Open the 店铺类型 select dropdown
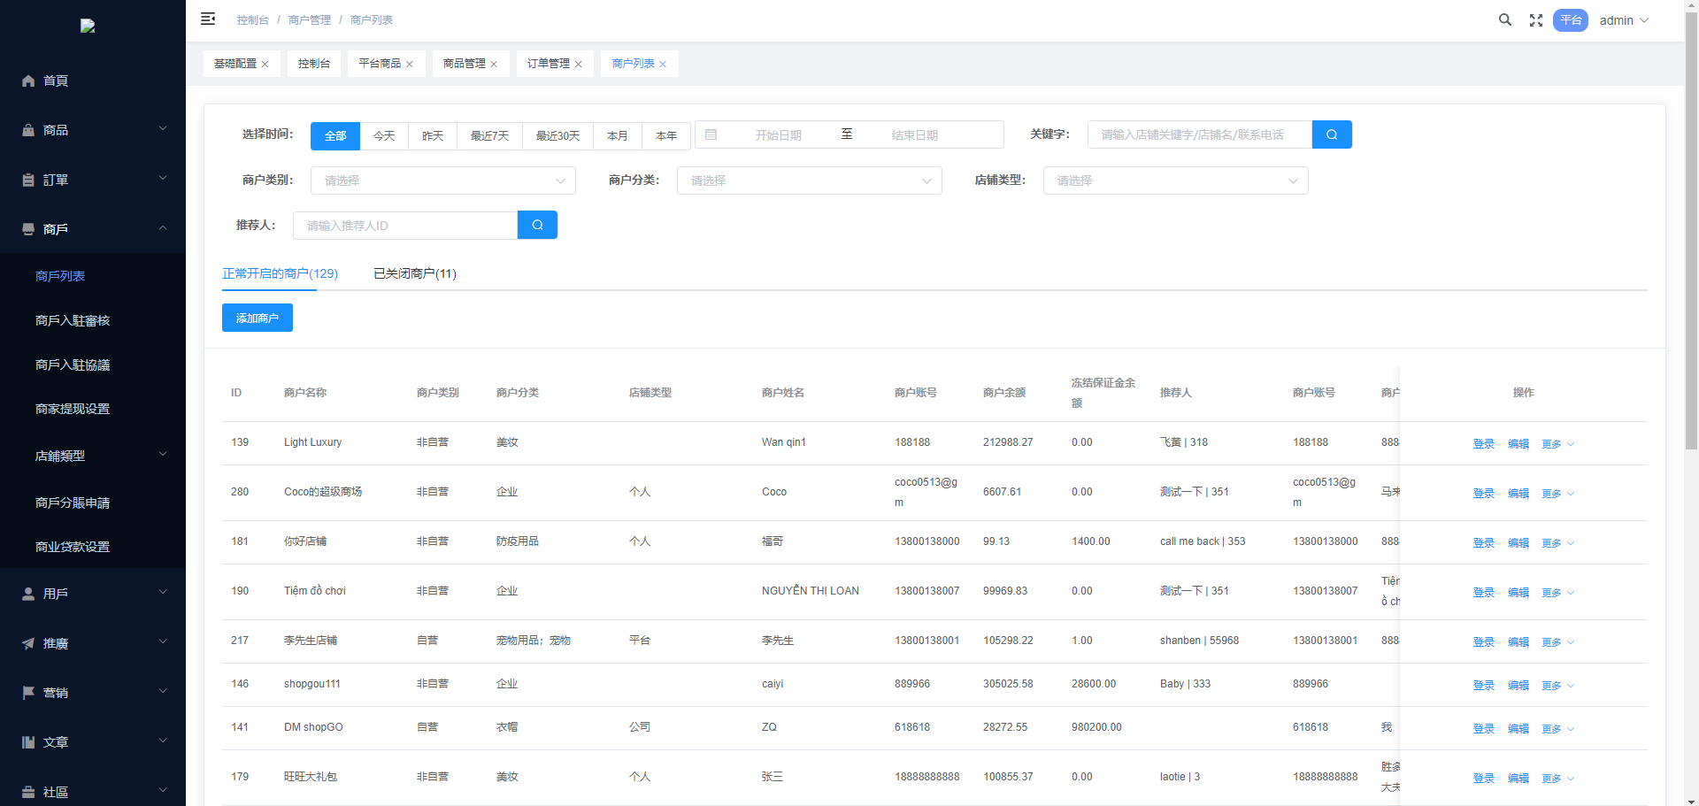This screenshot has width=1699, height=806. [1174, 180]
